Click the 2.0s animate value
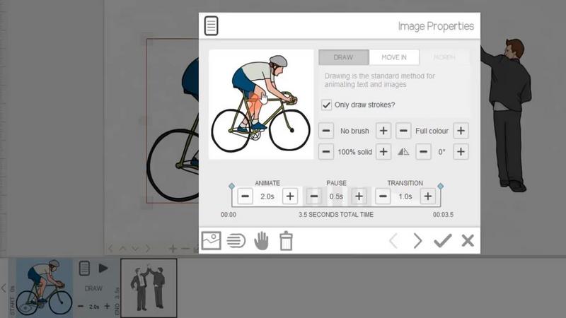Image resolution: width=566 pixels, height=318 pixels. click(267, 196)
